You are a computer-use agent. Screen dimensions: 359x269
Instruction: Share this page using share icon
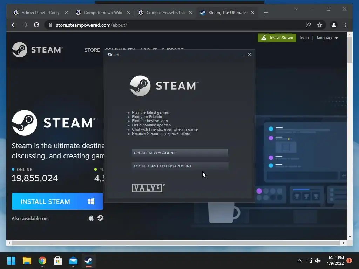[x=309, y=25]
